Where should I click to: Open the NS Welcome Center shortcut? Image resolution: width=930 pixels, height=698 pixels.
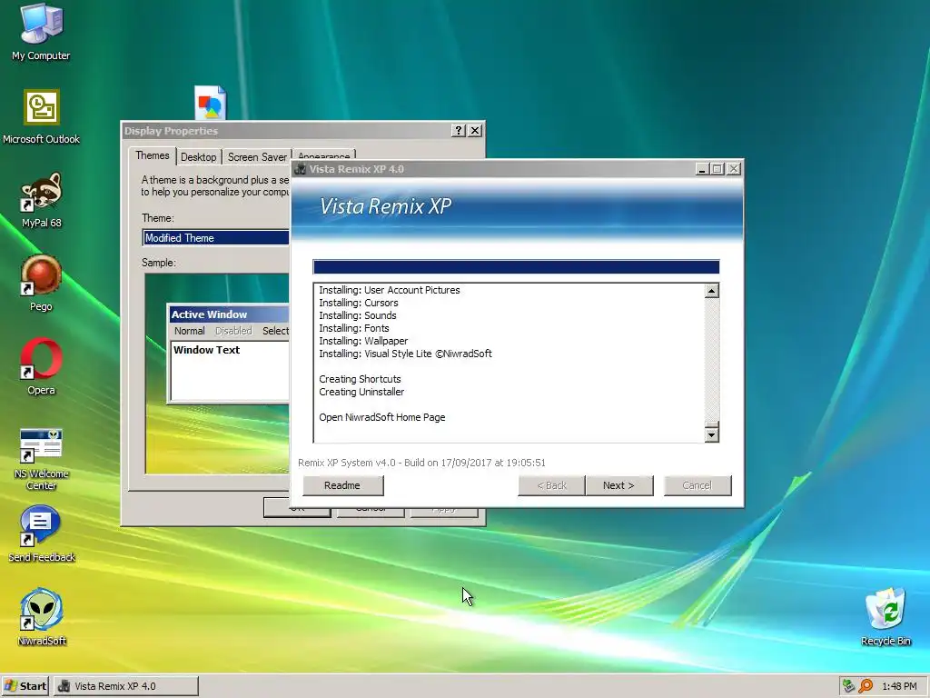[x=41, y=459]
